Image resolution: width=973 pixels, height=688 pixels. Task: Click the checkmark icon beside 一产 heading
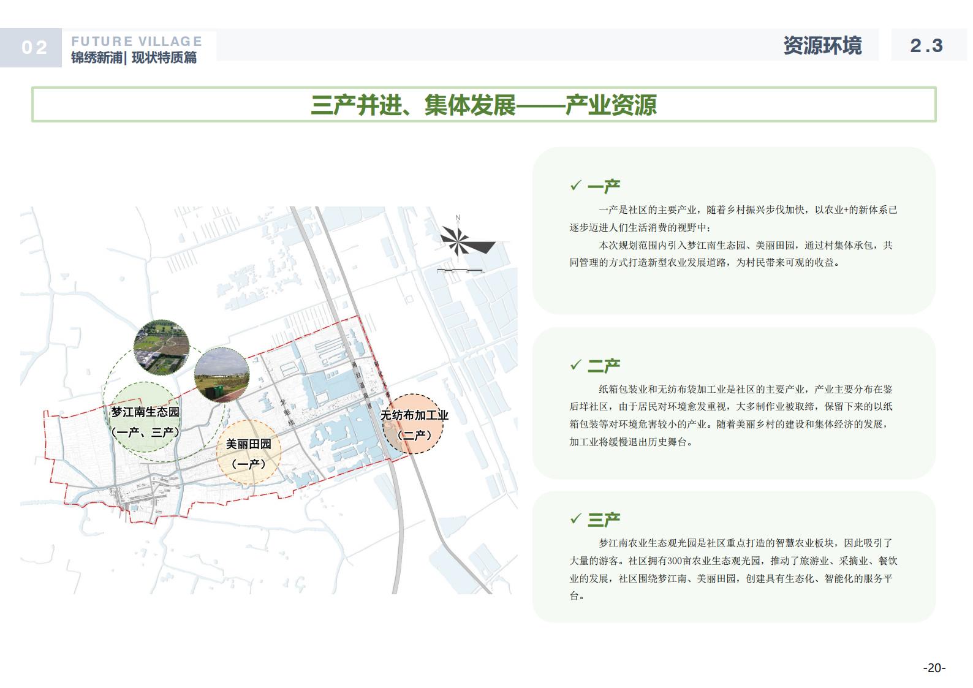click(x=575, y=185)
